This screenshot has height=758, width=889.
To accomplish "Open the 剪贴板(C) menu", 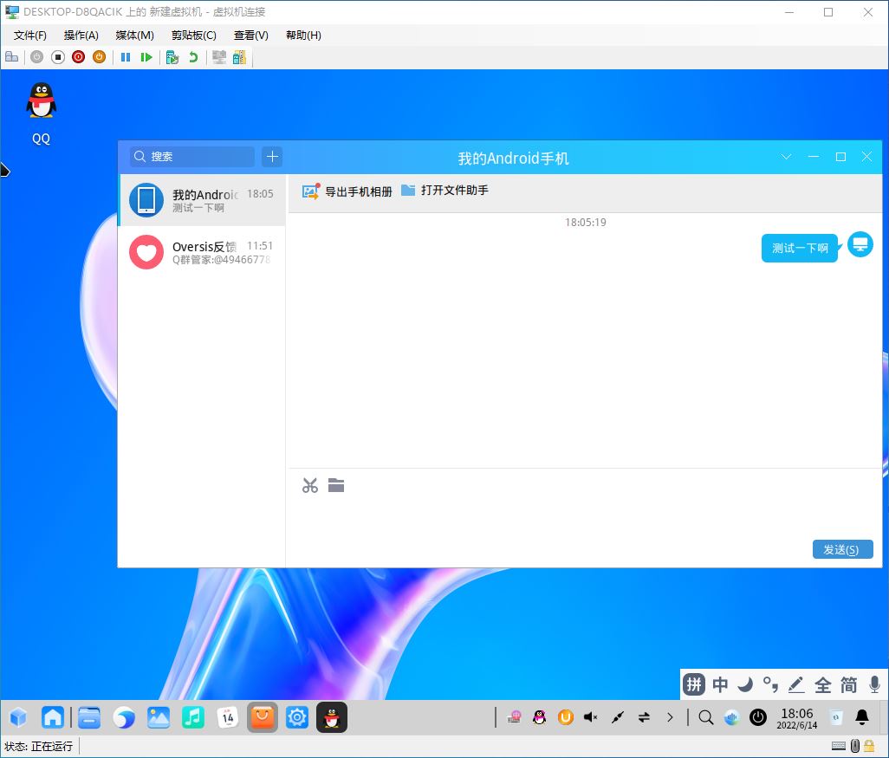I will point(192,36).
